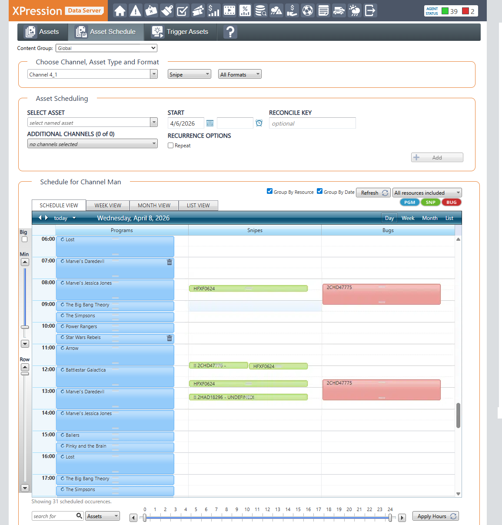Switch to the Week View tab
502x525 pixels.
(x=108, y=206)
